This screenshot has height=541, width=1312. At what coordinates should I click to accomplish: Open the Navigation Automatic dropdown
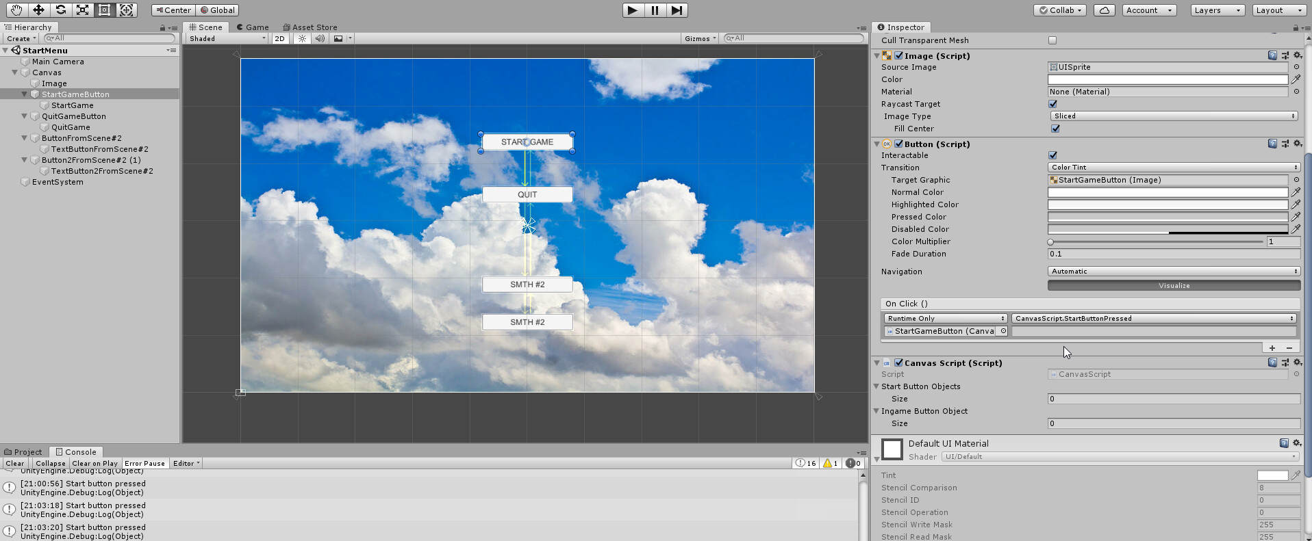pos(1174,272)
